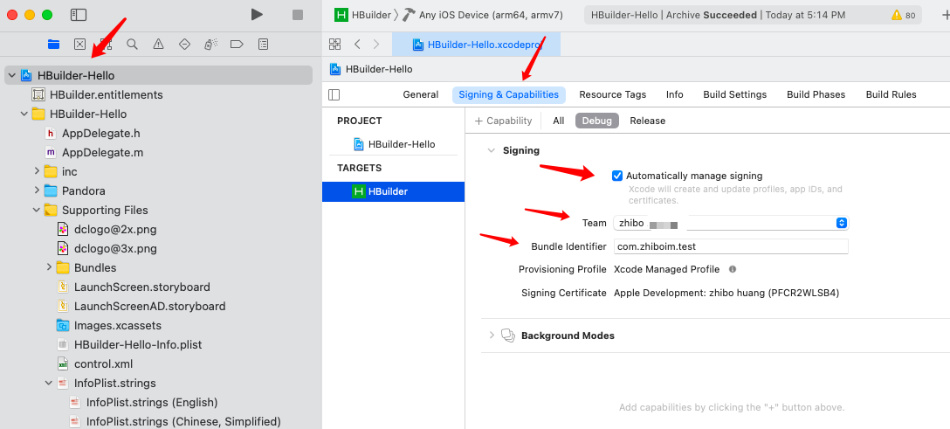Select the HBuilder scheme

coord(362,15)
